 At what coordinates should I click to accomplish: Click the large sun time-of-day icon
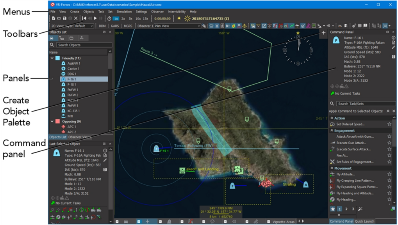click(187, 18)
